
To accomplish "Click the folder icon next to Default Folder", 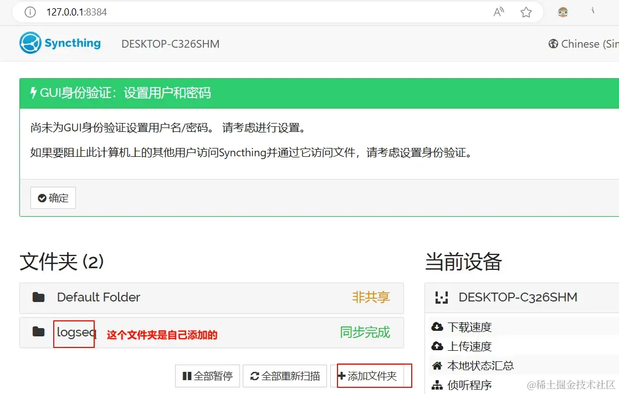I will tap(38, 297).
